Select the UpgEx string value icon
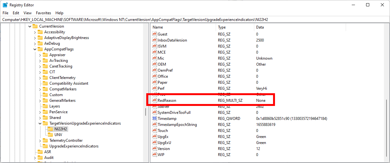 click(155, 137)
